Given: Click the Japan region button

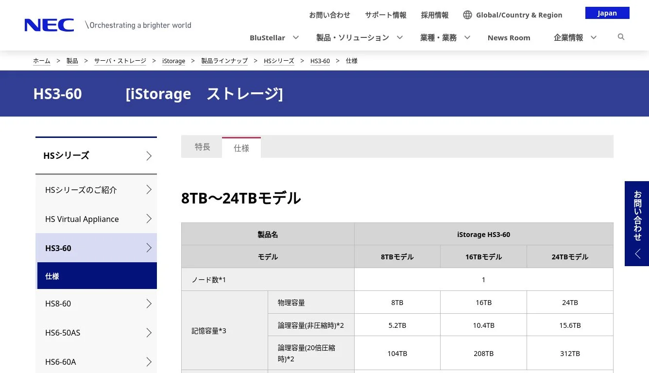Looking at the screenshot, I should click(x=607, y=13).
